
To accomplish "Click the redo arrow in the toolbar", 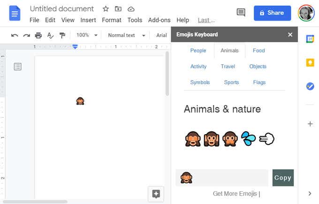I will [26, 35].
